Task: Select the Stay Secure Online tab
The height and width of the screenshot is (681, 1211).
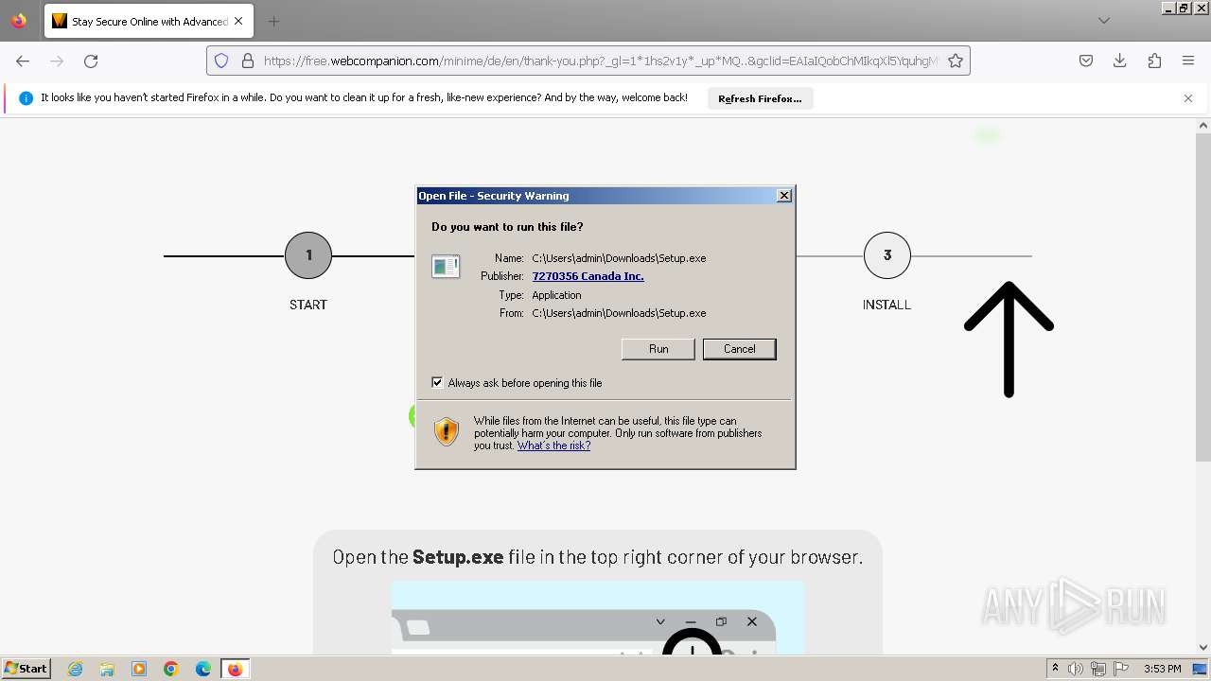Action: pyautogui.click(x=148, y=21)
